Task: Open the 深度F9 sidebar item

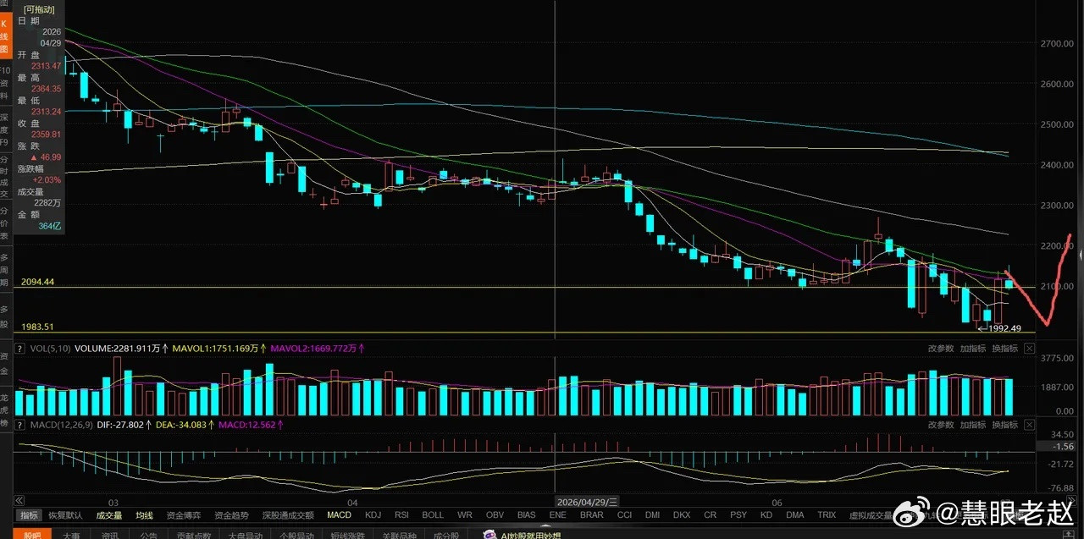Action: [x=5, y=129]
